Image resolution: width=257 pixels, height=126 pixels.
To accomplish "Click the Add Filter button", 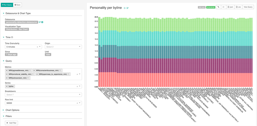I will (x=11, y=123).
